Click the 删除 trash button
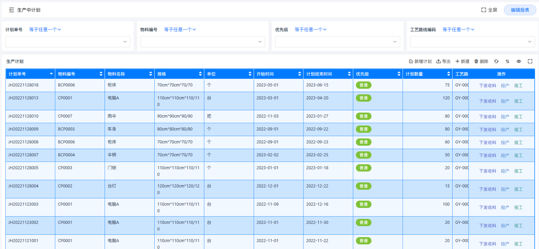Viewport: 539px width, 249px height. [481, 62]
